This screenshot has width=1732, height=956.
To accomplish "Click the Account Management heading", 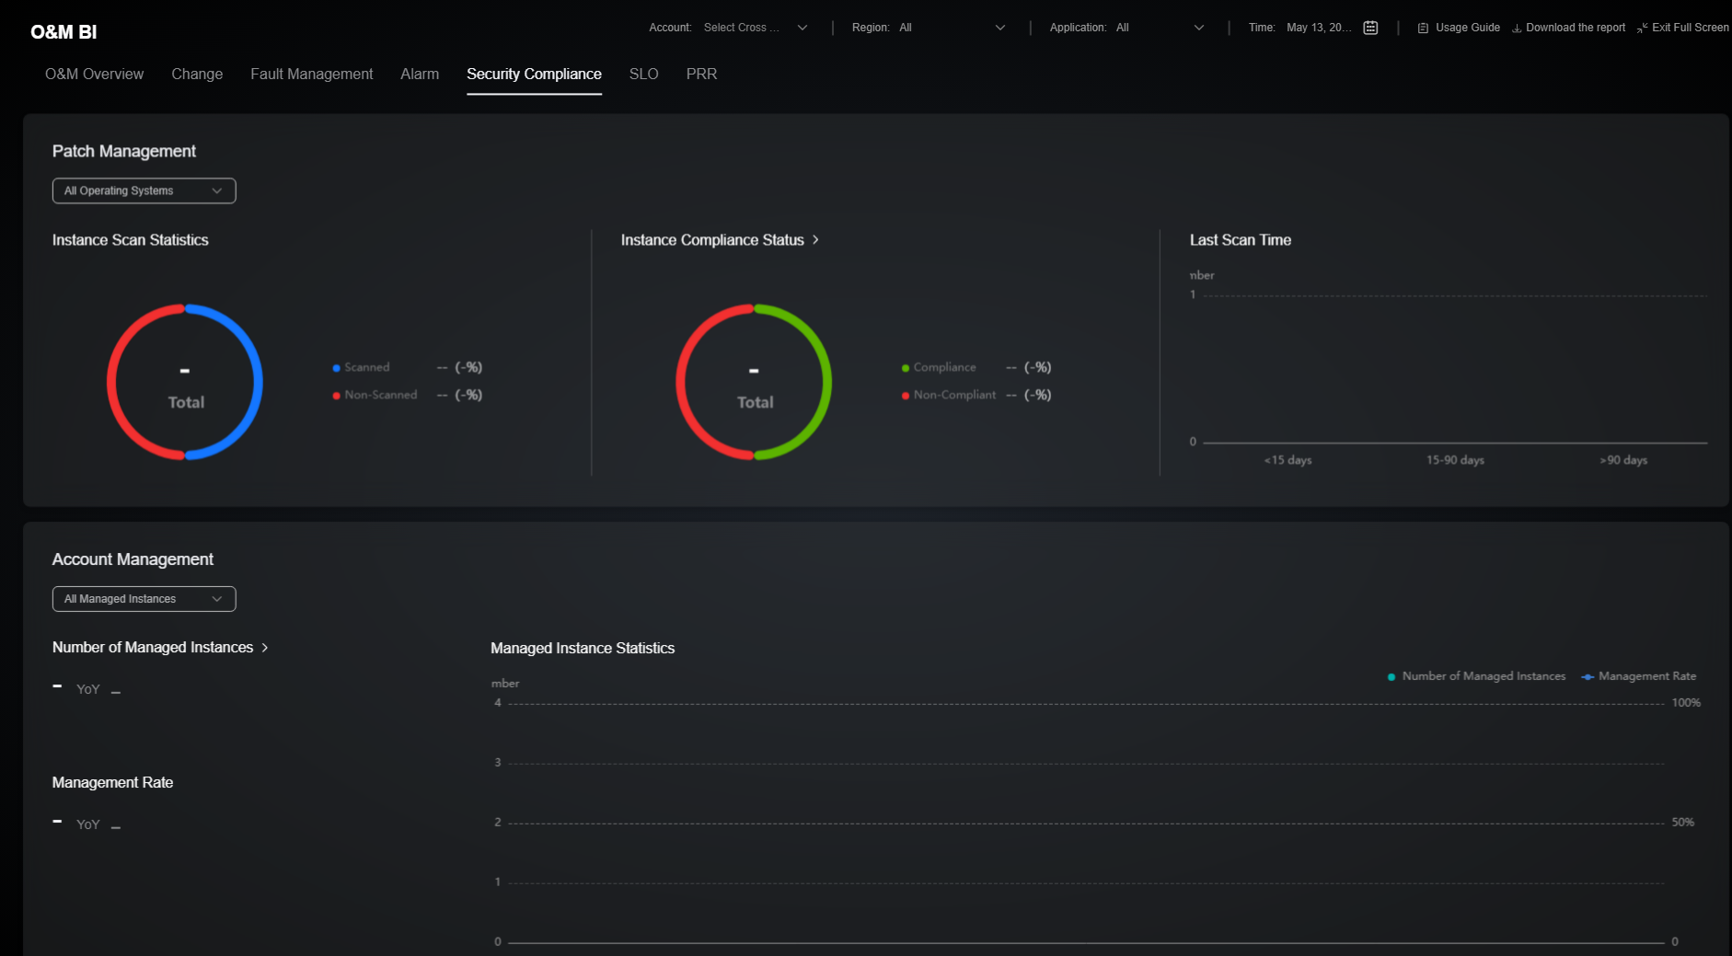I will point(133,559).
